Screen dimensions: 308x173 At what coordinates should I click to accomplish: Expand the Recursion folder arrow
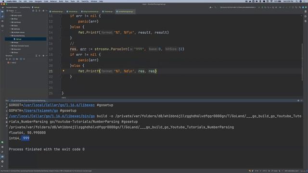tap(11, 49)
